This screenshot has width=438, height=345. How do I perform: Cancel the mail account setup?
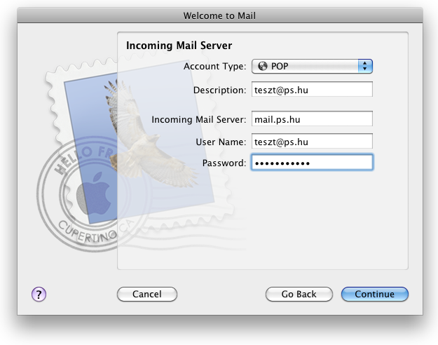[x=147, y=294]
